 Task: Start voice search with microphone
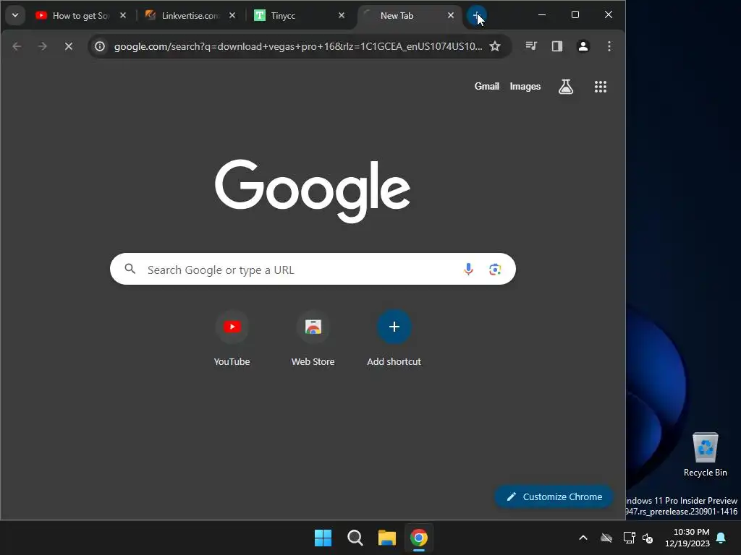[x=468, y=269]
